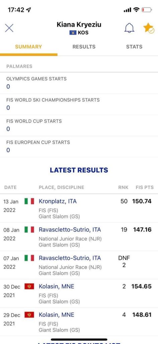Switch to the RESULTS tab
The image size is (158, 344).
84,47
